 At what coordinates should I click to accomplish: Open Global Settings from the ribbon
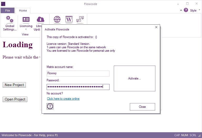pos(10,23)
